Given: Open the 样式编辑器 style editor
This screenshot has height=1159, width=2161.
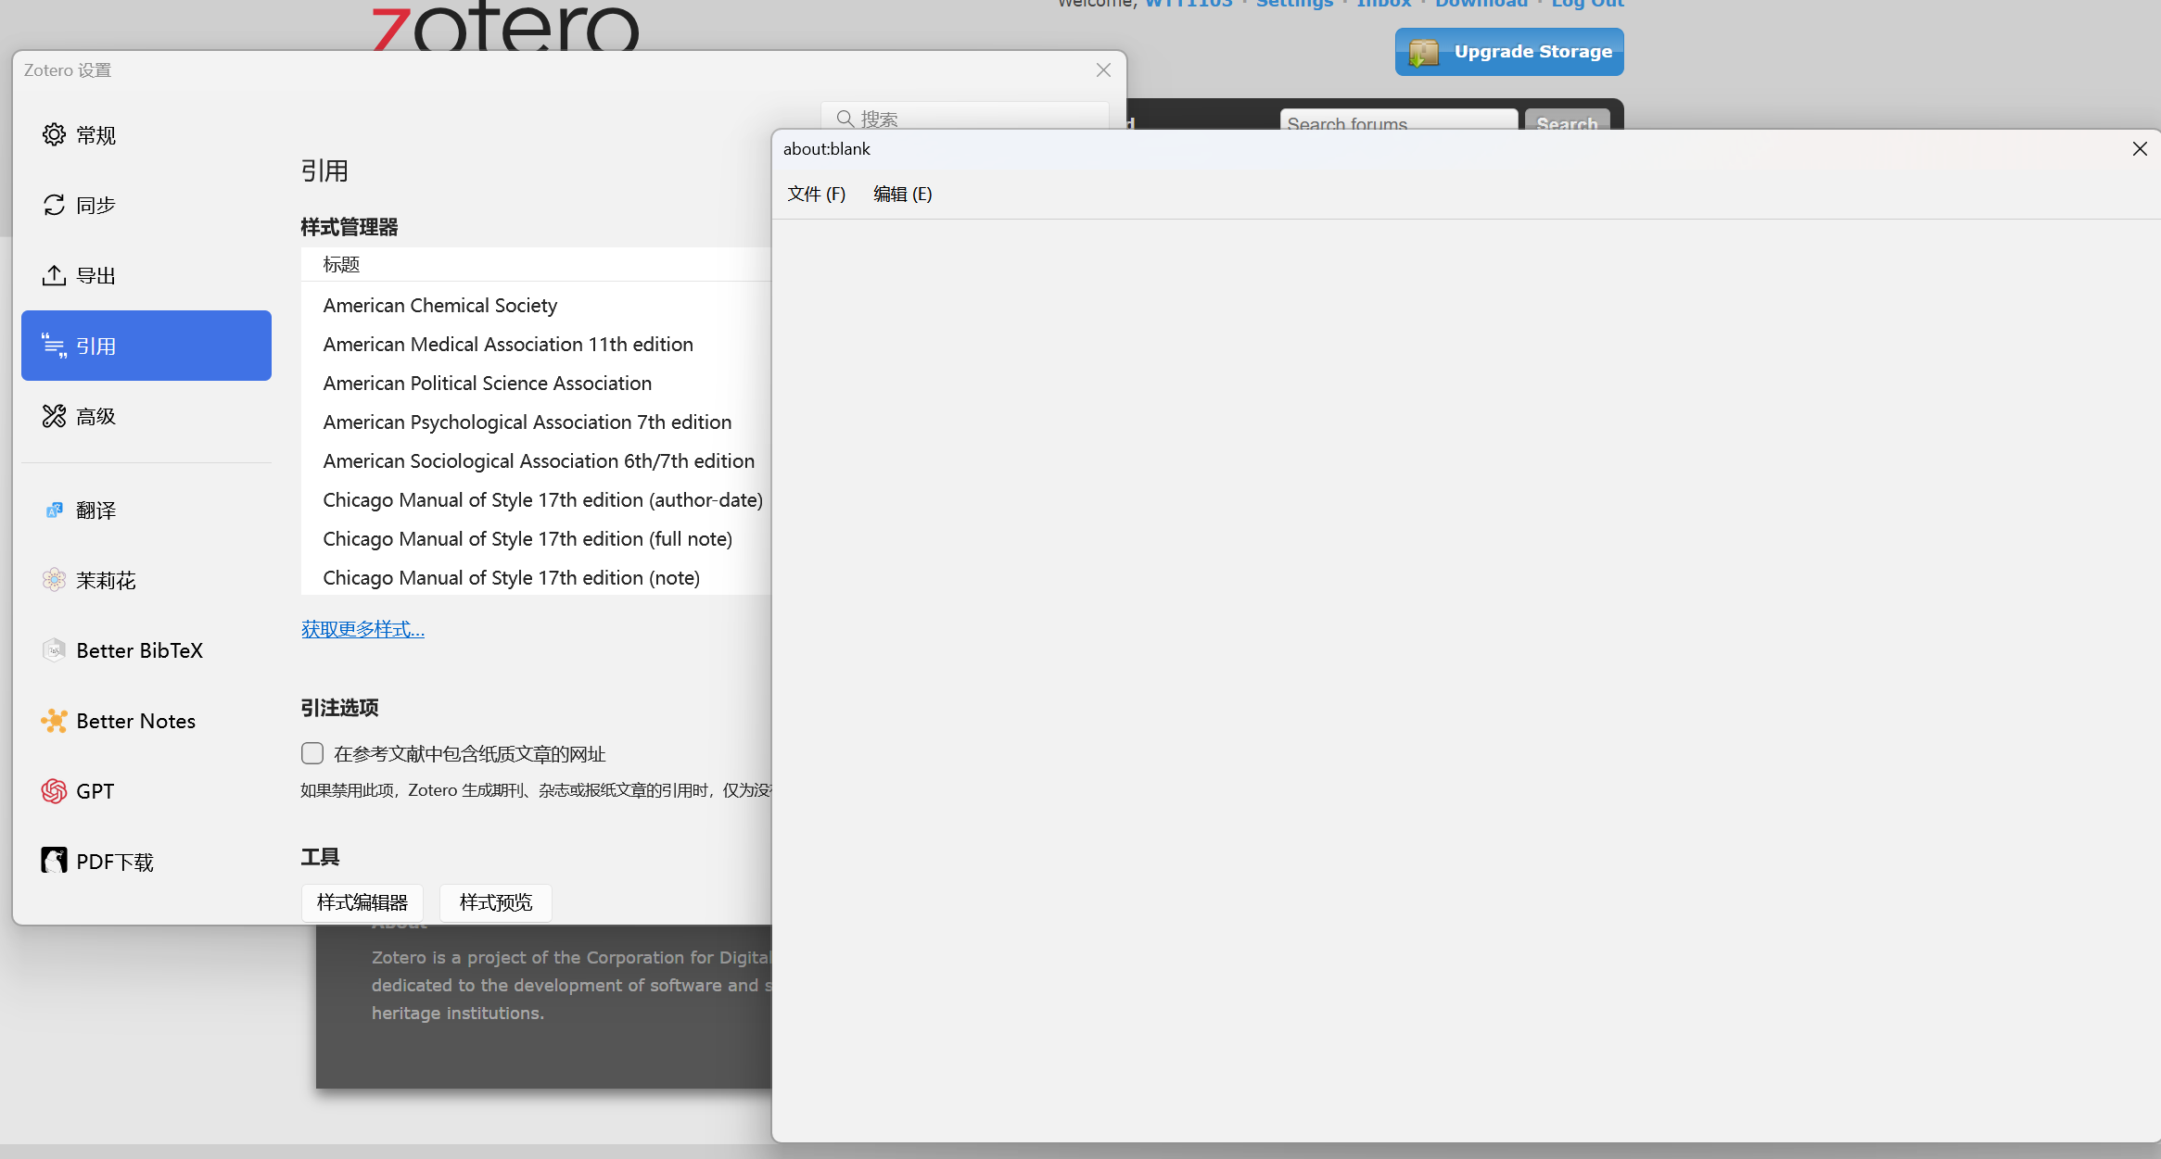Looking at the screenshot, I should pyautogui.click(x=362, y=903).
